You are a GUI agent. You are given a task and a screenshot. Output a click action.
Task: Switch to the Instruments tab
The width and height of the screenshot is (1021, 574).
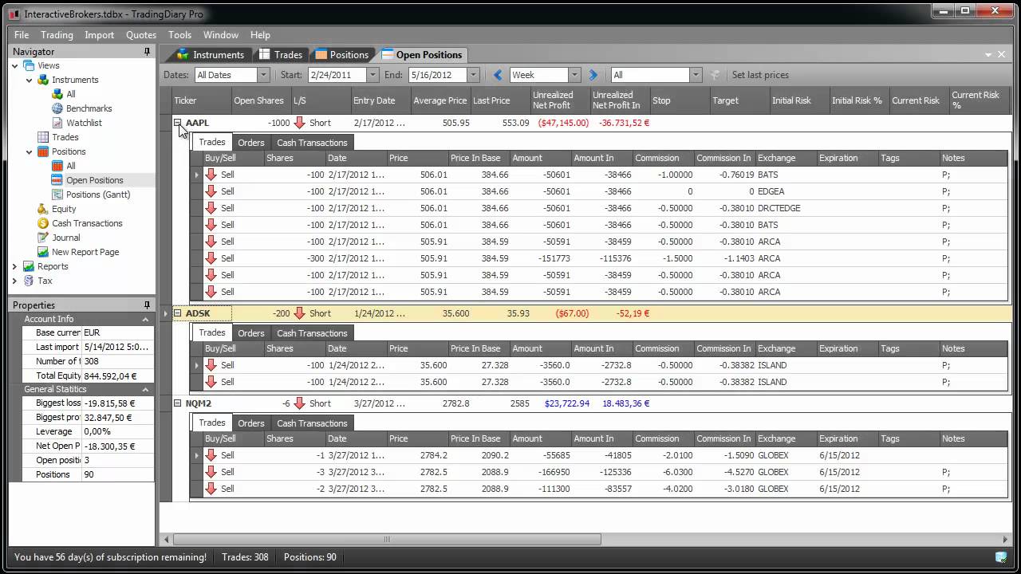pos(211,54)
